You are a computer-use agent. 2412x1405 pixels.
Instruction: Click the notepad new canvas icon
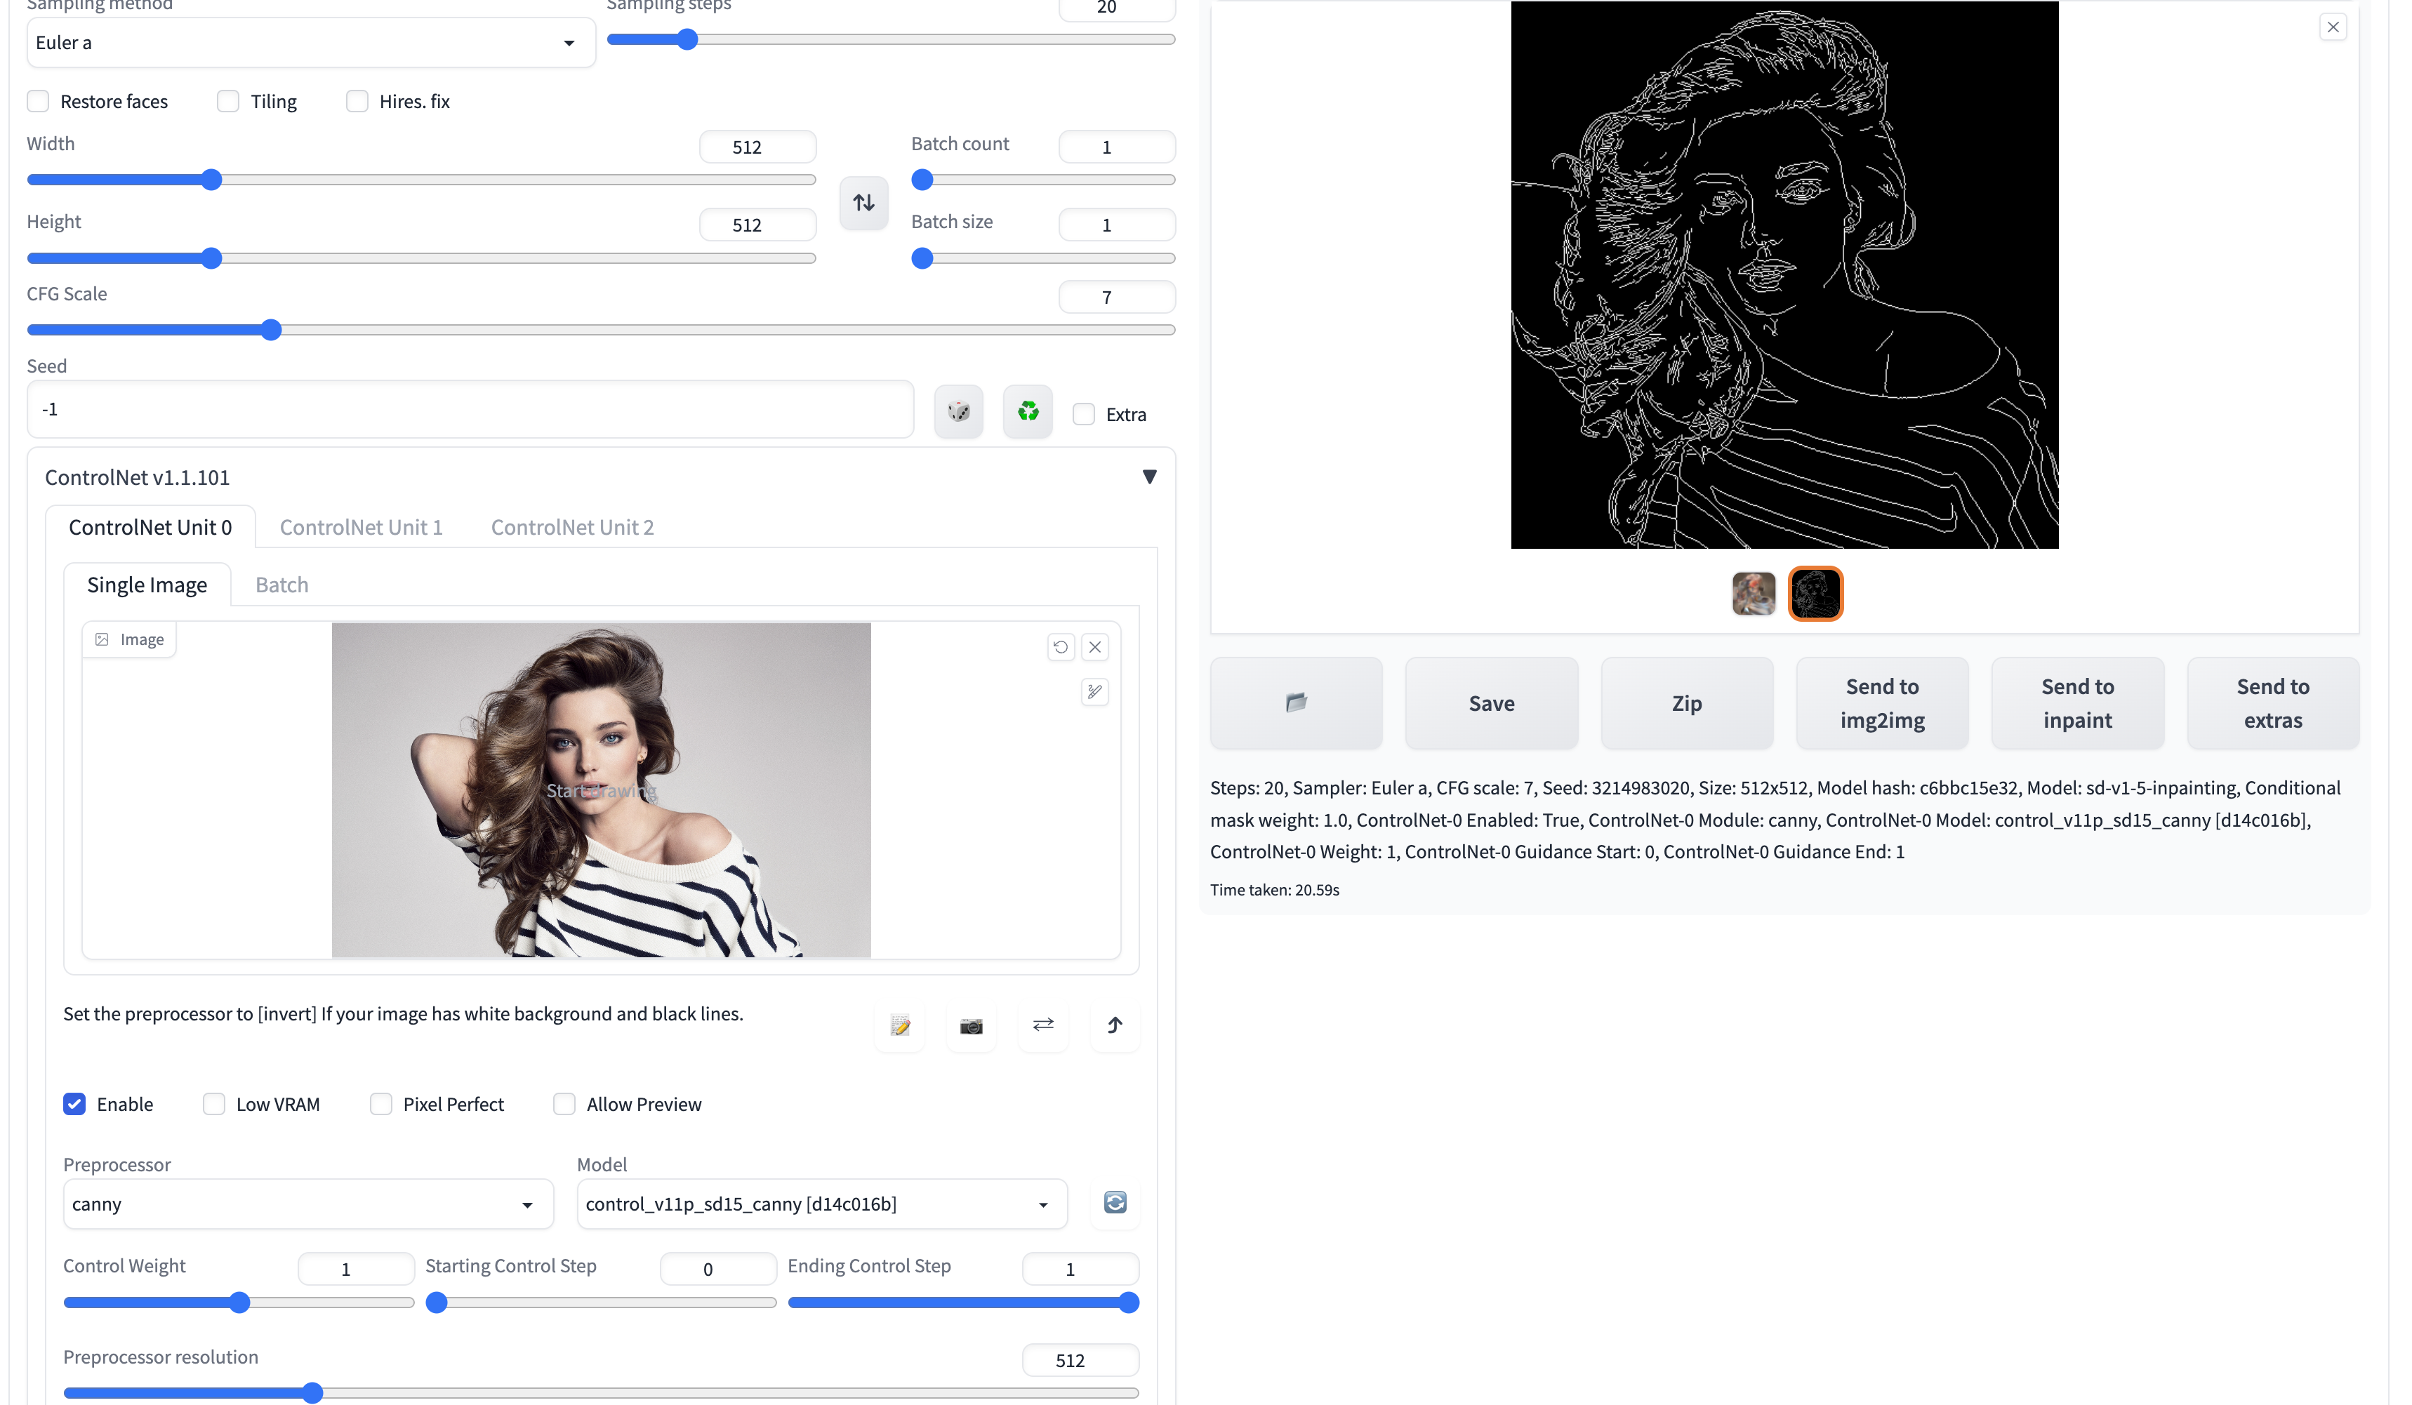tap(900, 1026)
